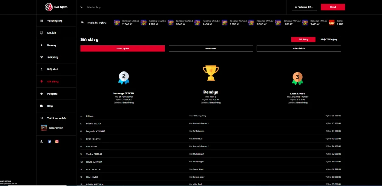Open the 69Club menu item
382x186 pixels.
(x=51, y=33)
